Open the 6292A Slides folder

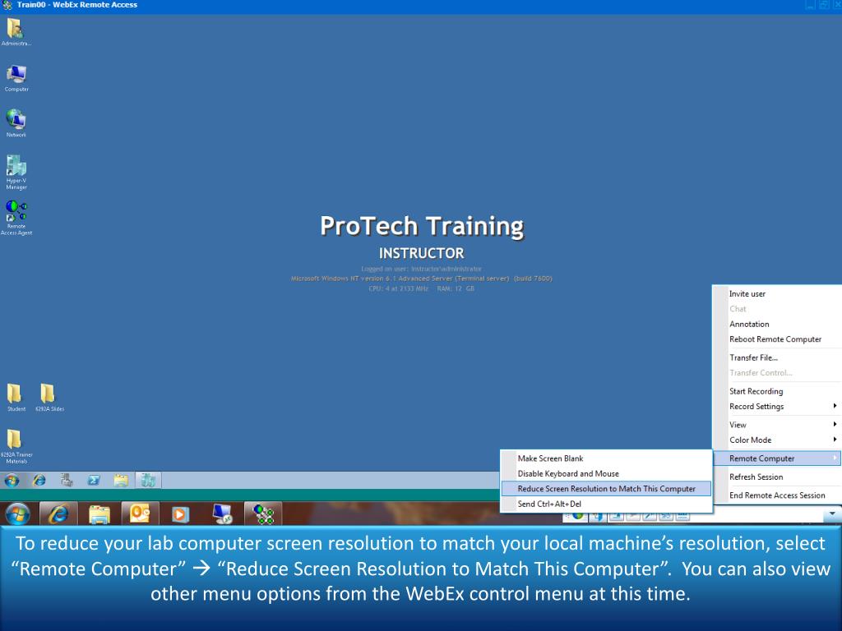tap(49, 397)
